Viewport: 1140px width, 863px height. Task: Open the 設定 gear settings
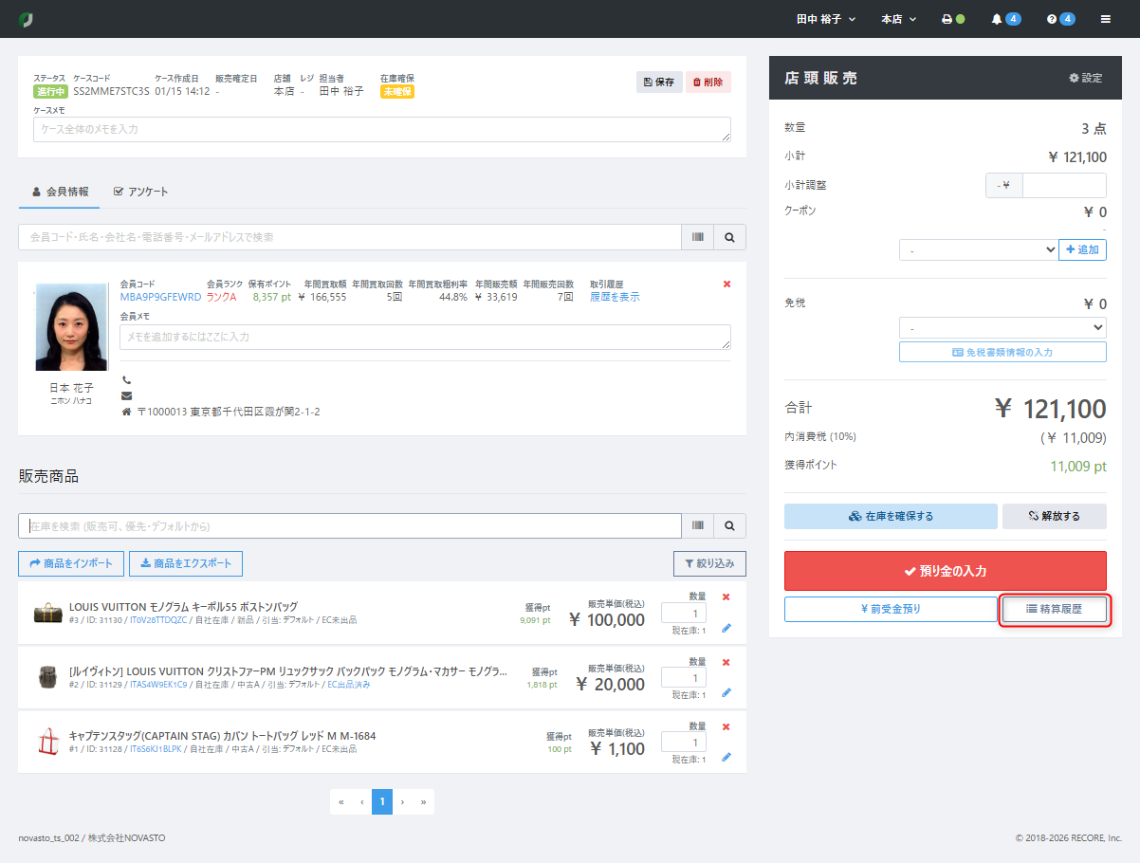[x=1085, y=78]
